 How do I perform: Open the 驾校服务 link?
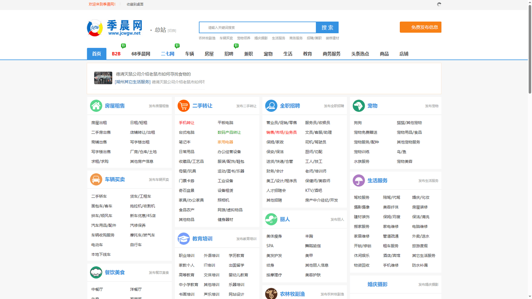[x=362, y=197]
